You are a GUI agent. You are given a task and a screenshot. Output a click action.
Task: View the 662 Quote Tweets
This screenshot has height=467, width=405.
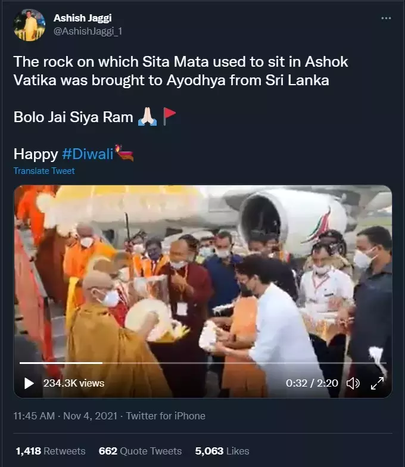coord(140,451)
